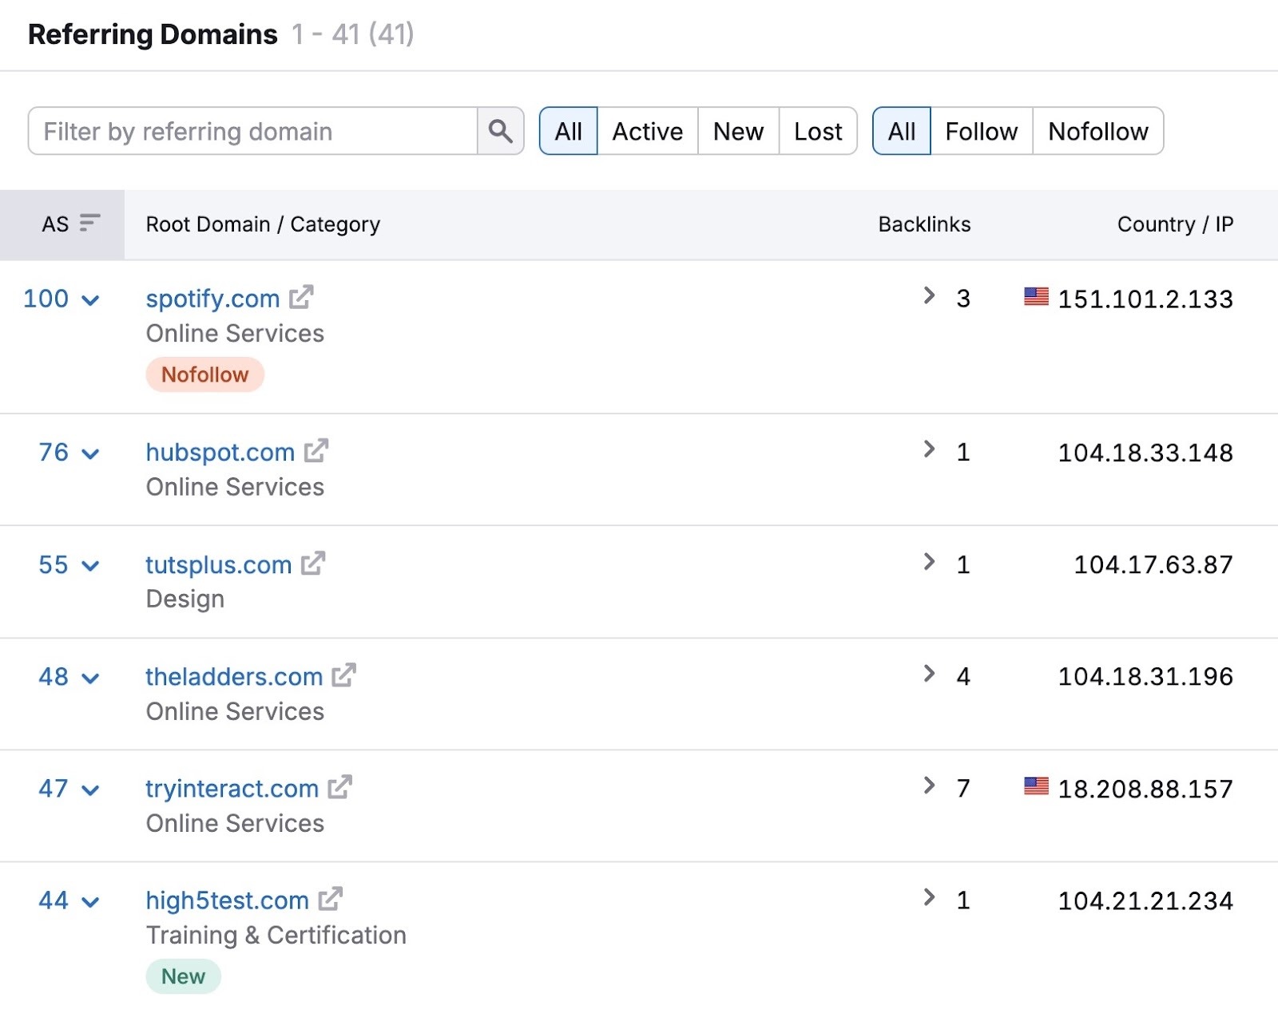The image size is (1278, 1013).
Task: Open the theladders.com domain link
Action: tap(233, 676)
